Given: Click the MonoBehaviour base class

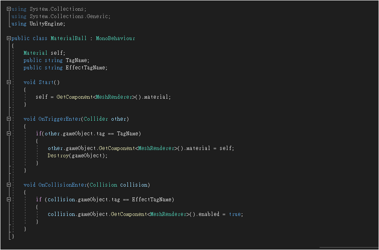Looking at the screenshot, I should pos(115,38).
